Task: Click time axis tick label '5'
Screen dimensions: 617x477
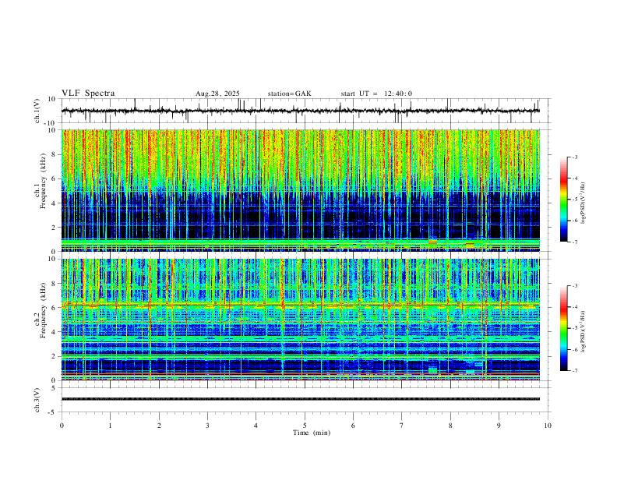Action: click(x=305, y=426)
